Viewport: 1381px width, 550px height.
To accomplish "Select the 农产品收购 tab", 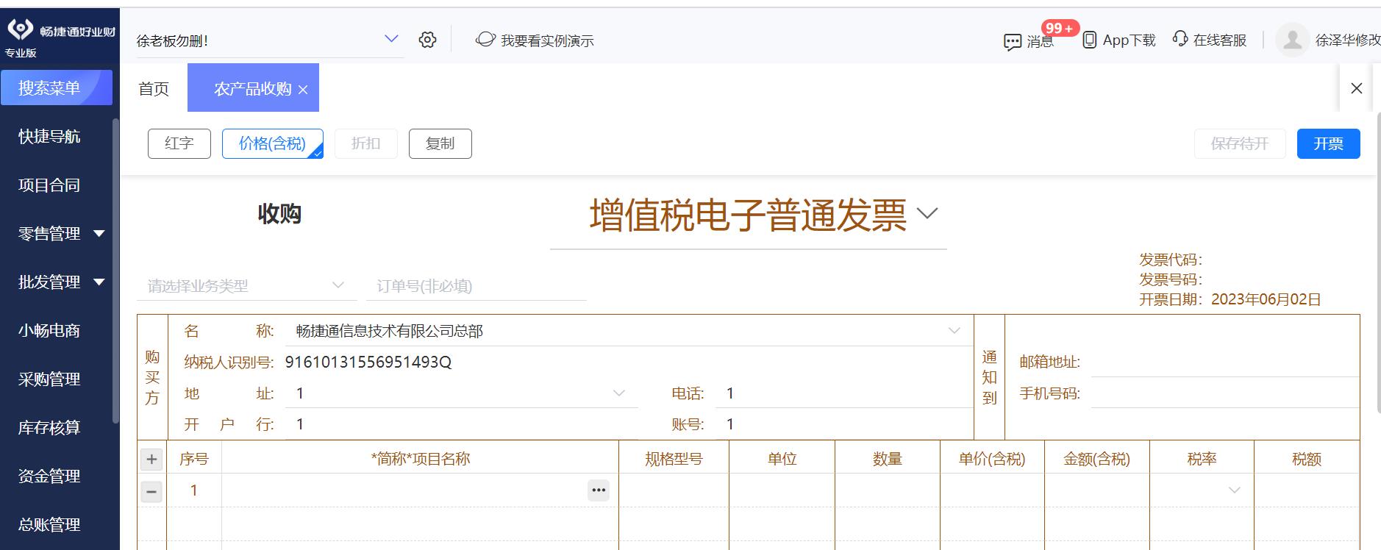I will (x=253, y=89).
